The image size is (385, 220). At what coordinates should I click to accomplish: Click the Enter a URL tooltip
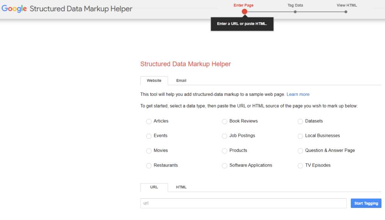point(242,24)
